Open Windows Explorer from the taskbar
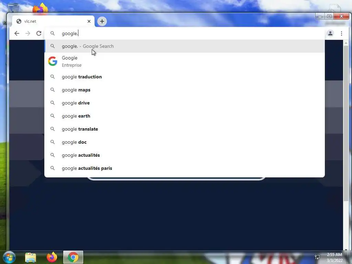352x264 pixels. [31, 257]
